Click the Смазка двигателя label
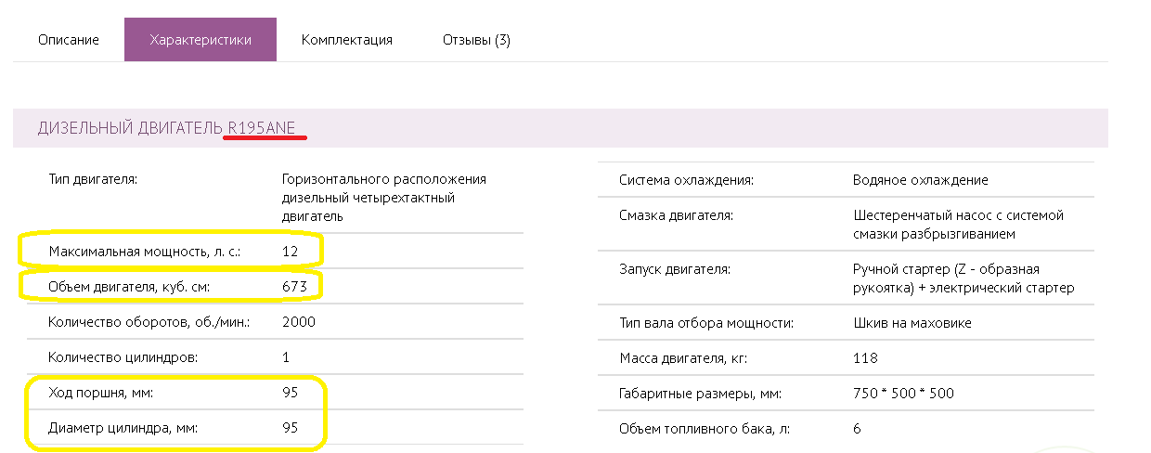This screenshot has width=1151, height=453. click(x=676, y=215)
